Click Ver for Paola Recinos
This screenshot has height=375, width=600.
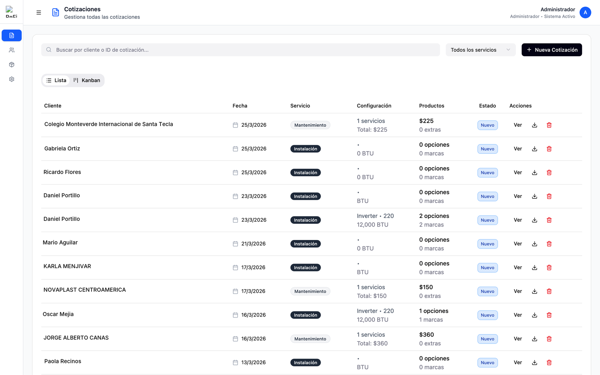point(518,363)
